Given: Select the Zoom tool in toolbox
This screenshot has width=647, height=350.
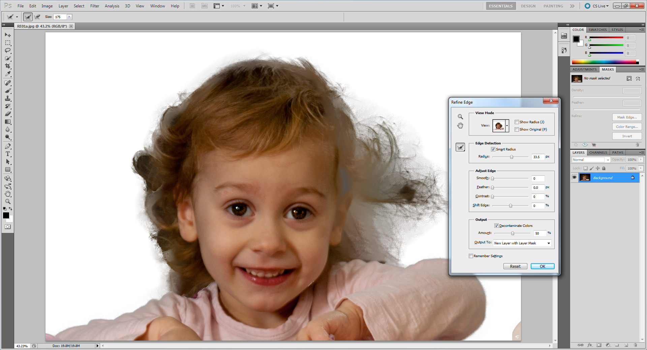Looking at the screenshot, I should 8,202.
